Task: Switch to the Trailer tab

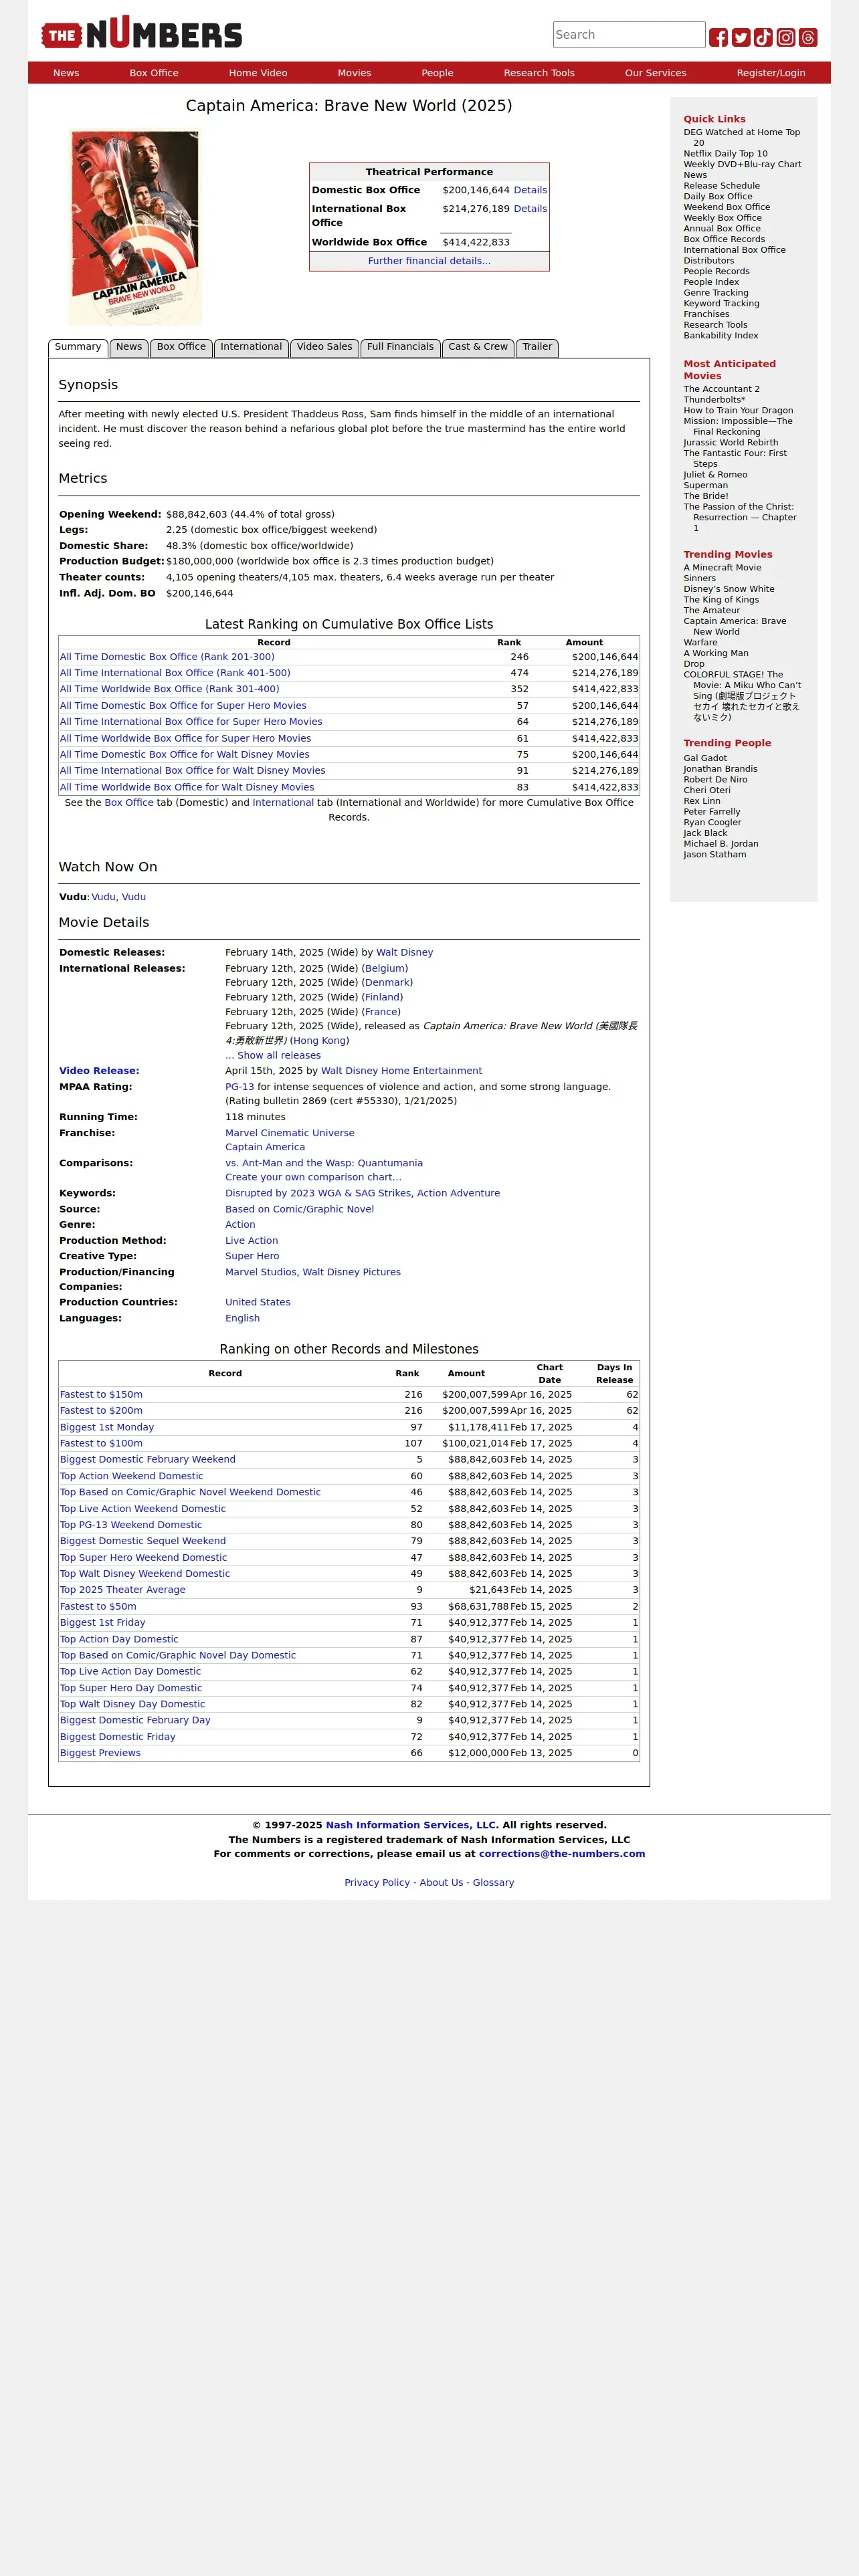Action: point(537,347)
